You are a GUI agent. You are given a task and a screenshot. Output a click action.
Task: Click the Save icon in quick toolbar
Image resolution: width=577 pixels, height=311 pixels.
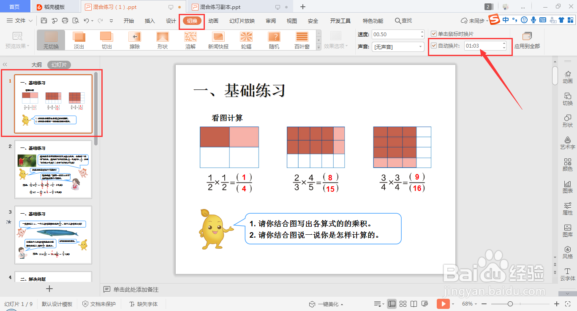coord(44,21)
